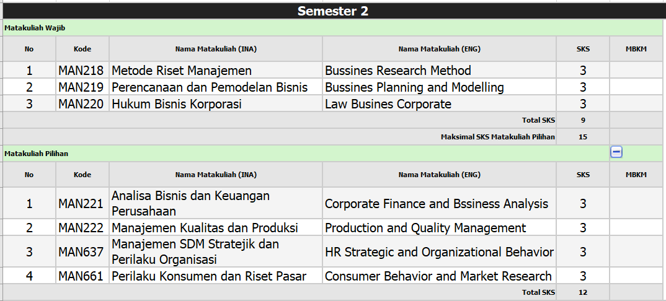Image resolution: width=666 pixels, height=301 pixels.
Task: Select the Hukum Bisnis Korporasi cell
Action: pyautogui.click(x=216, y=104)
